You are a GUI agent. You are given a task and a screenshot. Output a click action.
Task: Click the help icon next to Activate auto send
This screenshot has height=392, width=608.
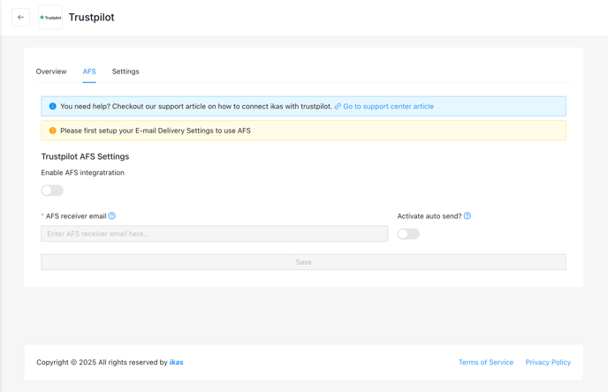tap(467, 215)
